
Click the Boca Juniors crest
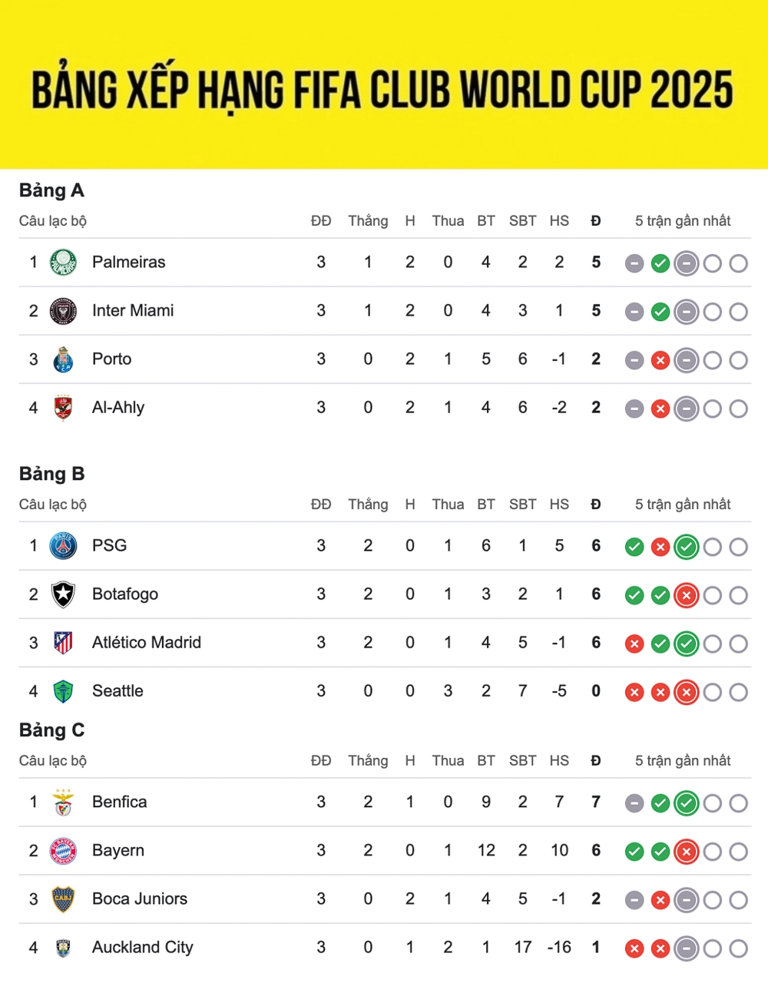[x=63, y=899]
